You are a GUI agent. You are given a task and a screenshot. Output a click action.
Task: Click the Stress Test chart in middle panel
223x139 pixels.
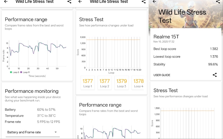point(113,53)
